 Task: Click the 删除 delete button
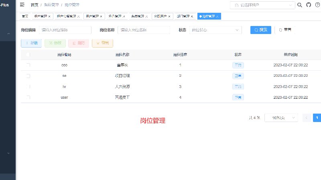pyautogui.click(x=79, y=43)
